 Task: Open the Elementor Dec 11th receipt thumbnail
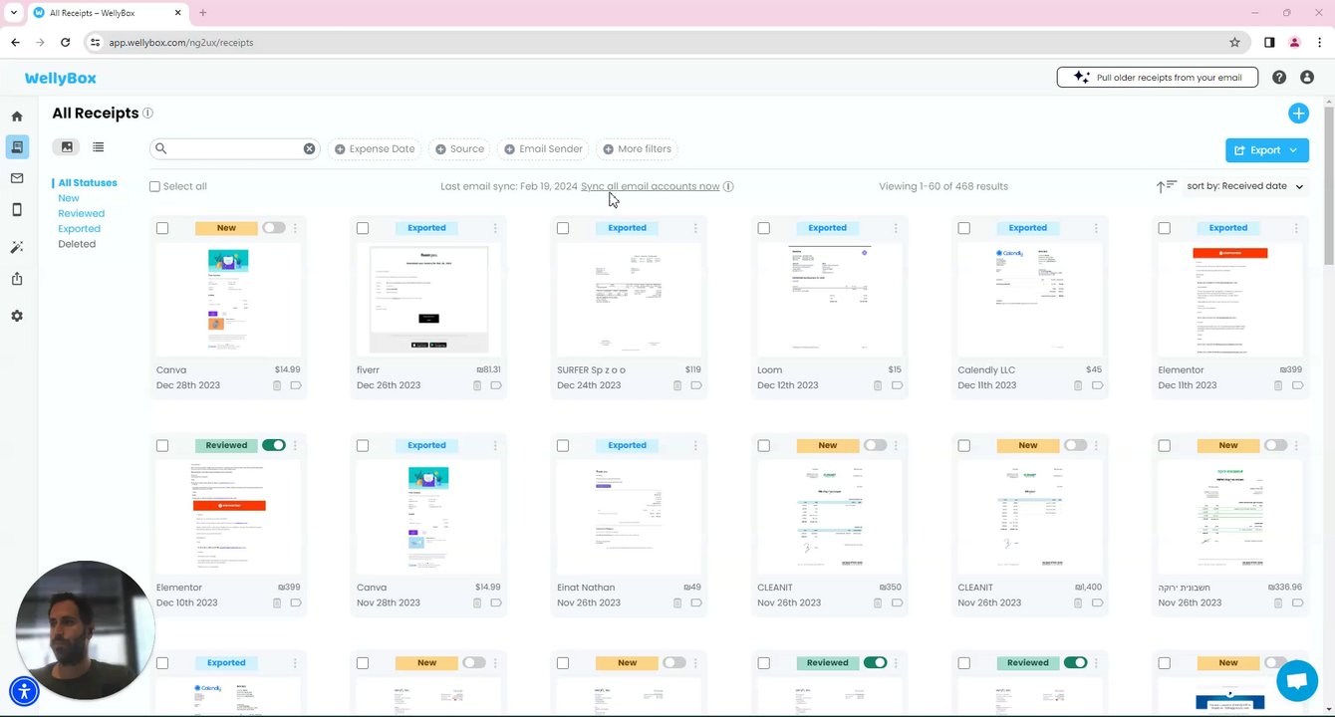point(1229,300)
